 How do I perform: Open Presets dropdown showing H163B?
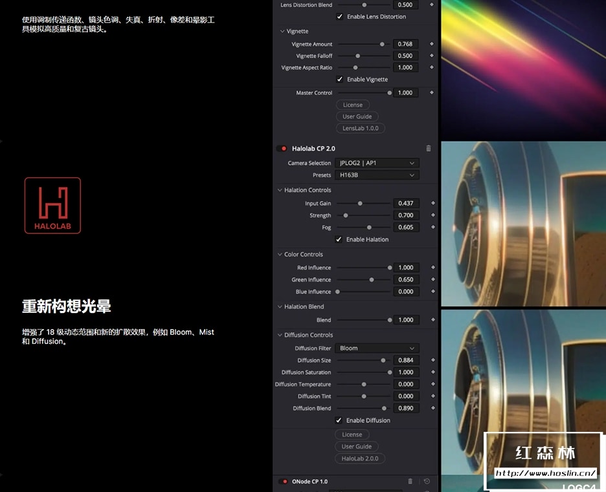click(x=377, y=175)
